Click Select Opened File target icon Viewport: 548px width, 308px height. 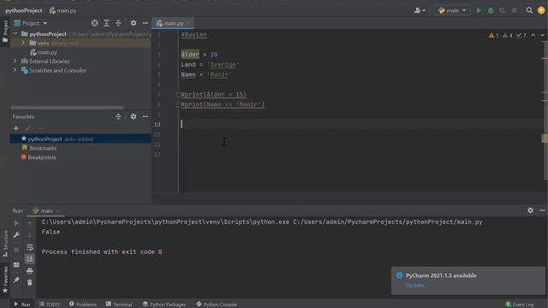94,23
